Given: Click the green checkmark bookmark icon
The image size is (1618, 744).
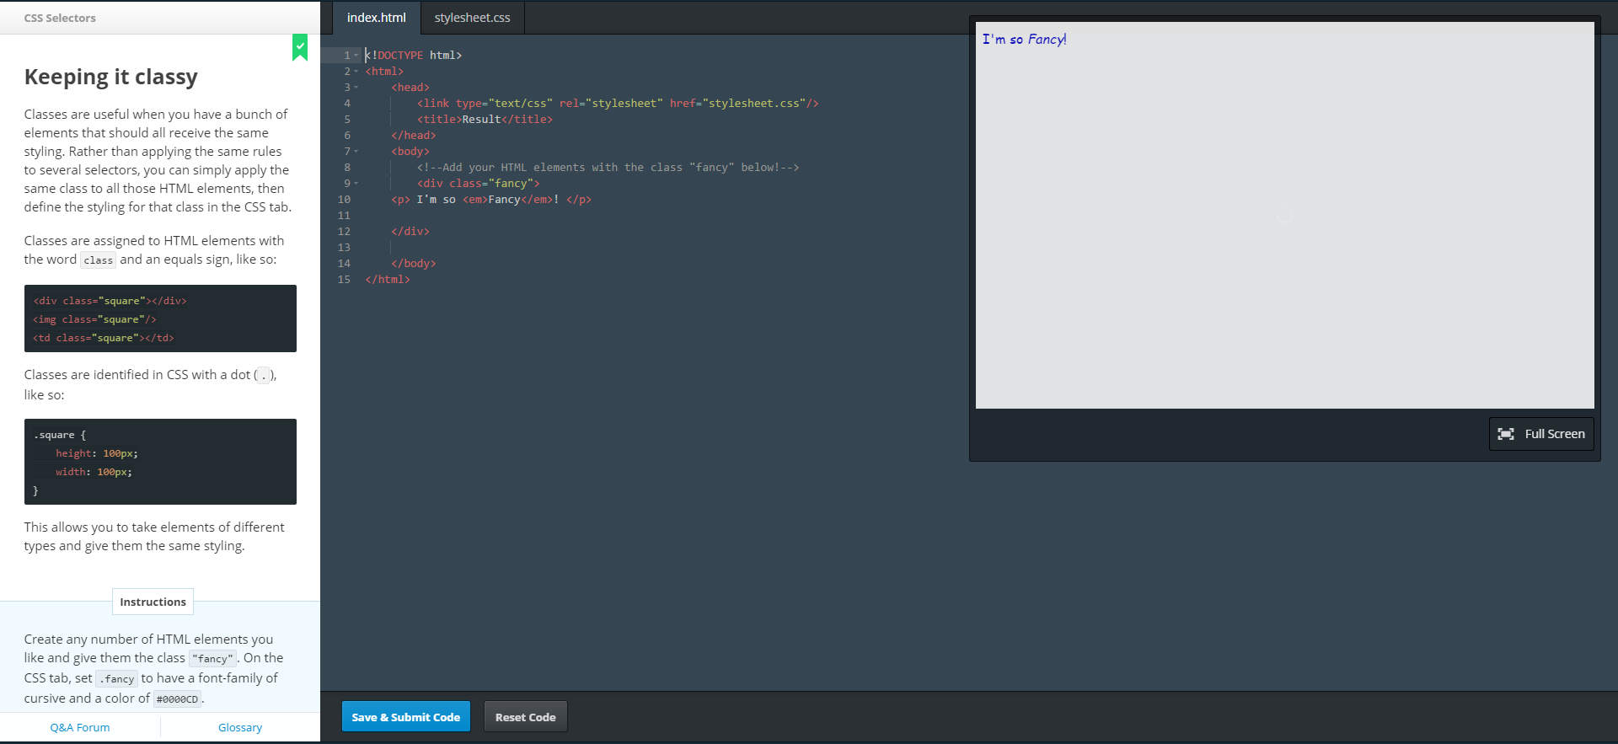Looking at the screenshot, I should 300,47.
